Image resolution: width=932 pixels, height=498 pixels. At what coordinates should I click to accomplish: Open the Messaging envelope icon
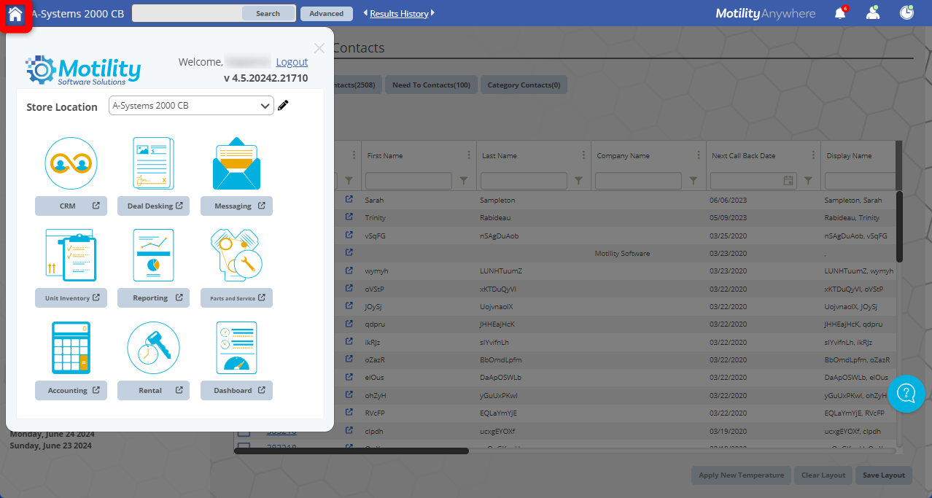(x=236, y=163)
